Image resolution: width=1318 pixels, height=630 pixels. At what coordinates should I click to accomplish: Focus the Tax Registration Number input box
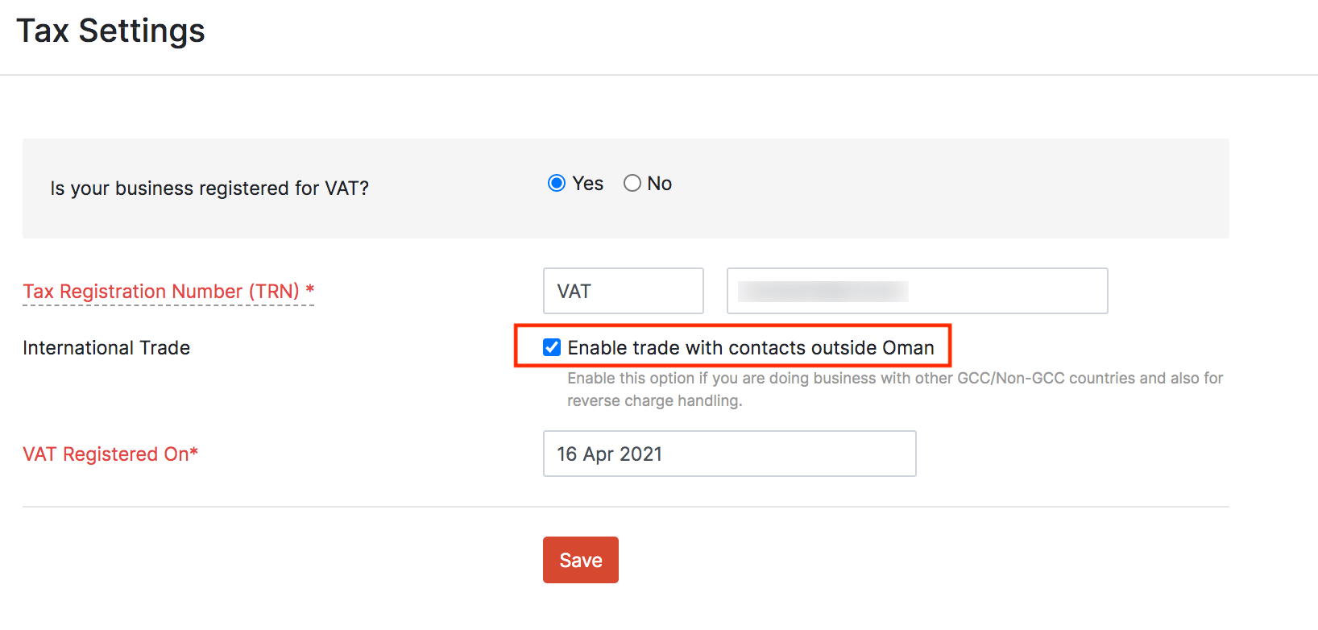click(1007, 291)
